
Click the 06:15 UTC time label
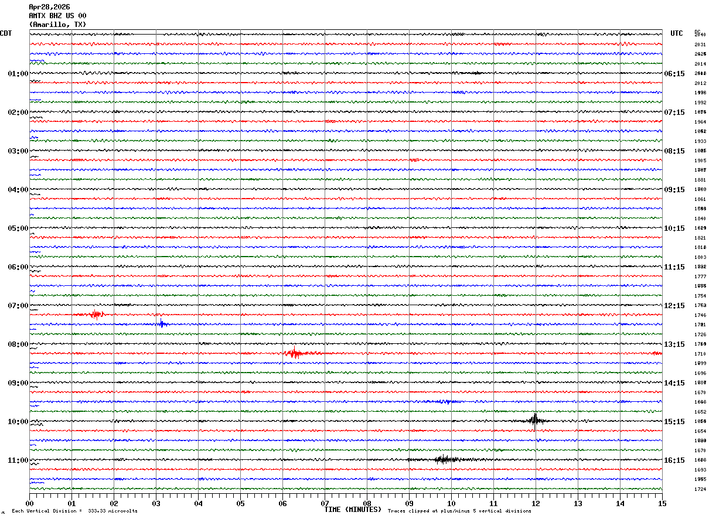pos(674,74)
